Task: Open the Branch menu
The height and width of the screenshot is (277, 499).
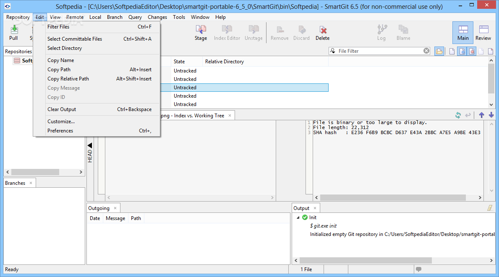Action: click(x=115, y=17)
